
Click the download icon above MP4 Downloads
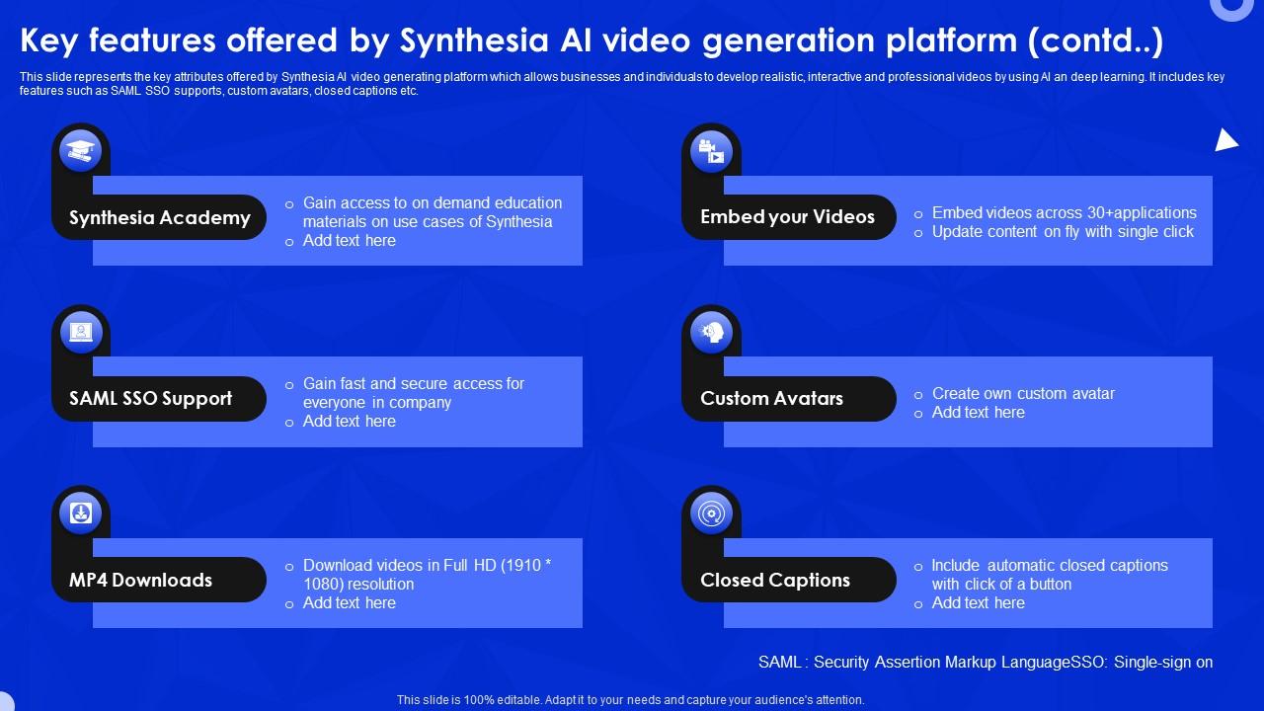point(80,513)
